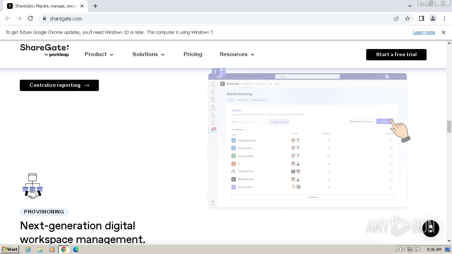Click the browser forward arrow
Viewport: 452px width, 254px height.
click(x=19, y=18)
